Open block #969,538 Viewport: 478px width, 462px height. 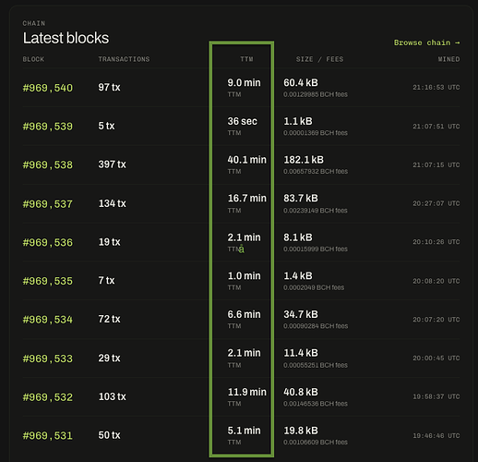[48, 164]
